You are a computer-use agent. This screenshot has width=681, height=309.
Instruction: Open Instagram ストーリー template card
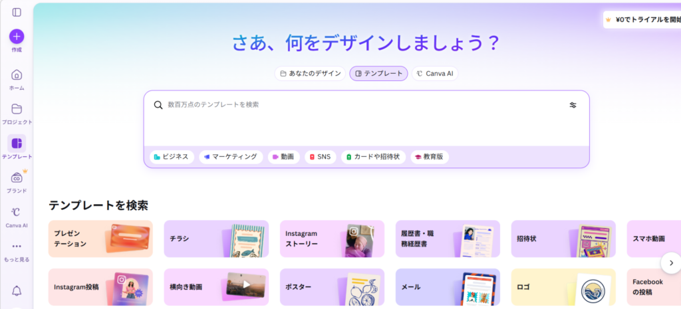(333, 239)
